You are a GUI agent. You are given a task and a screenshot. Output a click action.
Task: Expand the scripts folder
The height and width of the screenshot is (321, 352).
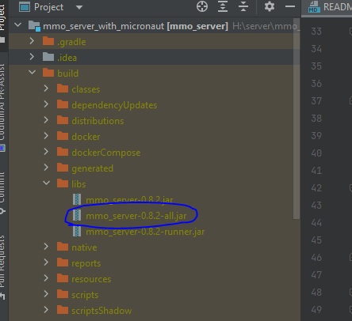(x=46, y=294)
